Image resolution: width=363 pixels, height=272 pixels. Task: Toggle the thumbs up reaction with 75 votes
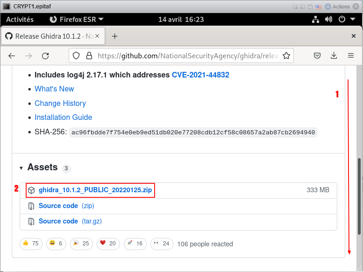tap(30, 244)
